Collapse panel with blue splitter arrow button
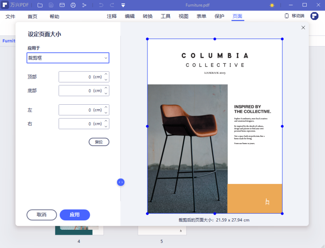The width and height of the screenshot is (325, 248). tap(121, 182)
